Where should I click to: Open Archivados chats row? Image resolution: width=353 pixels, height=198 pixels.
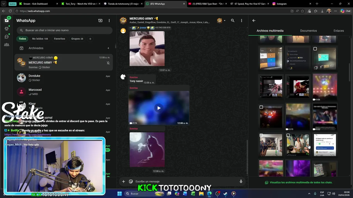click(64, 48)
